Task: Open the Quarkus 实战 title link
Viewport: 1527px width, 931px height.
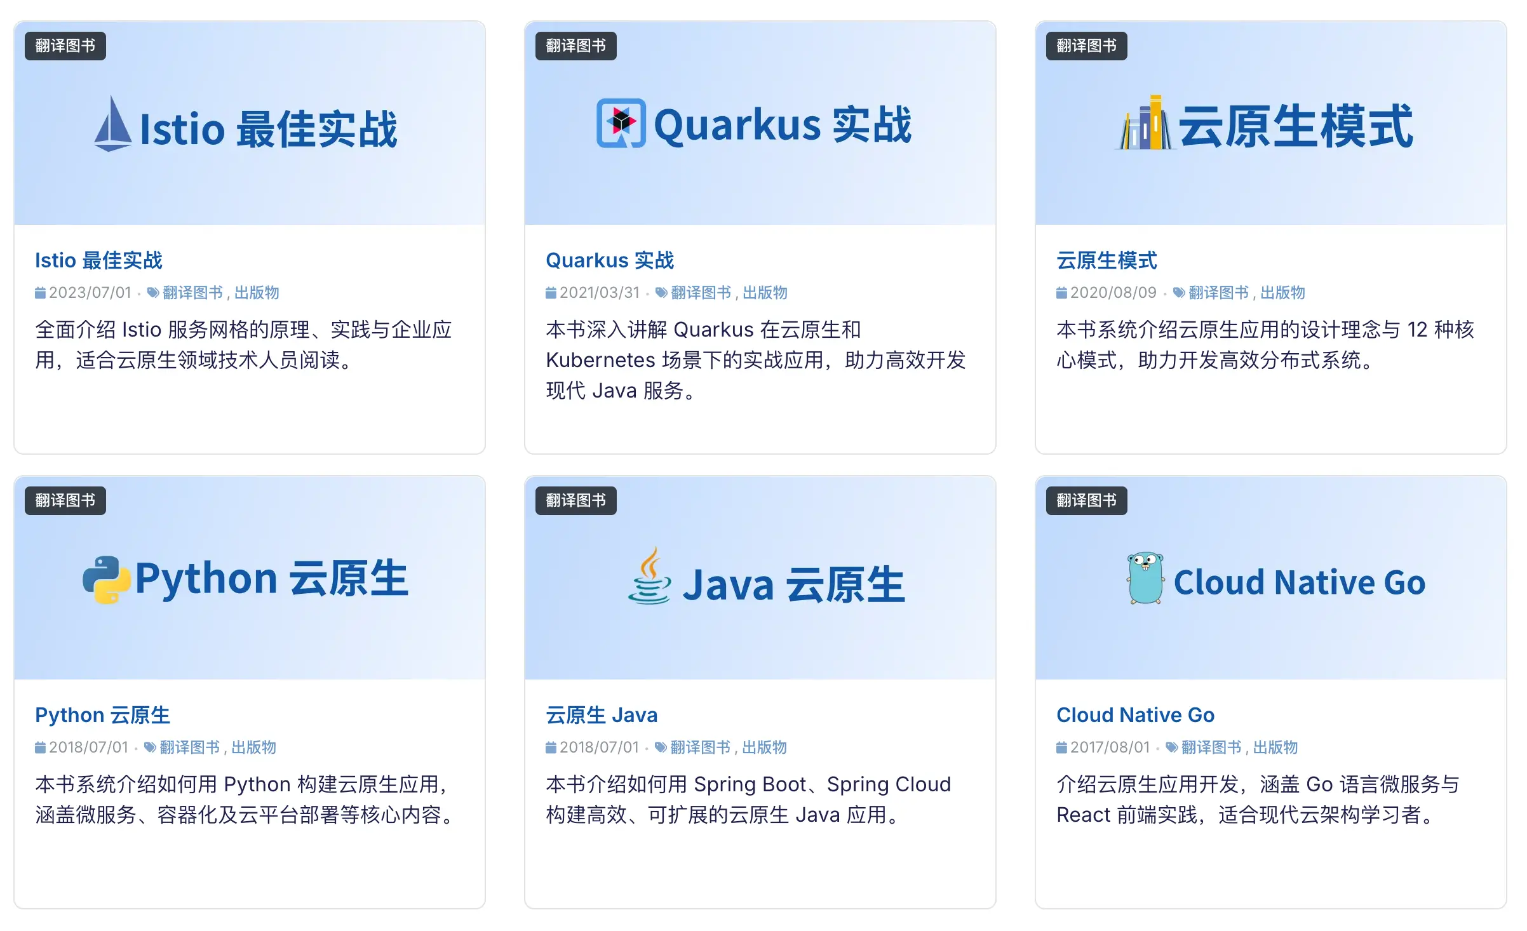Action: tap(610, 260)
